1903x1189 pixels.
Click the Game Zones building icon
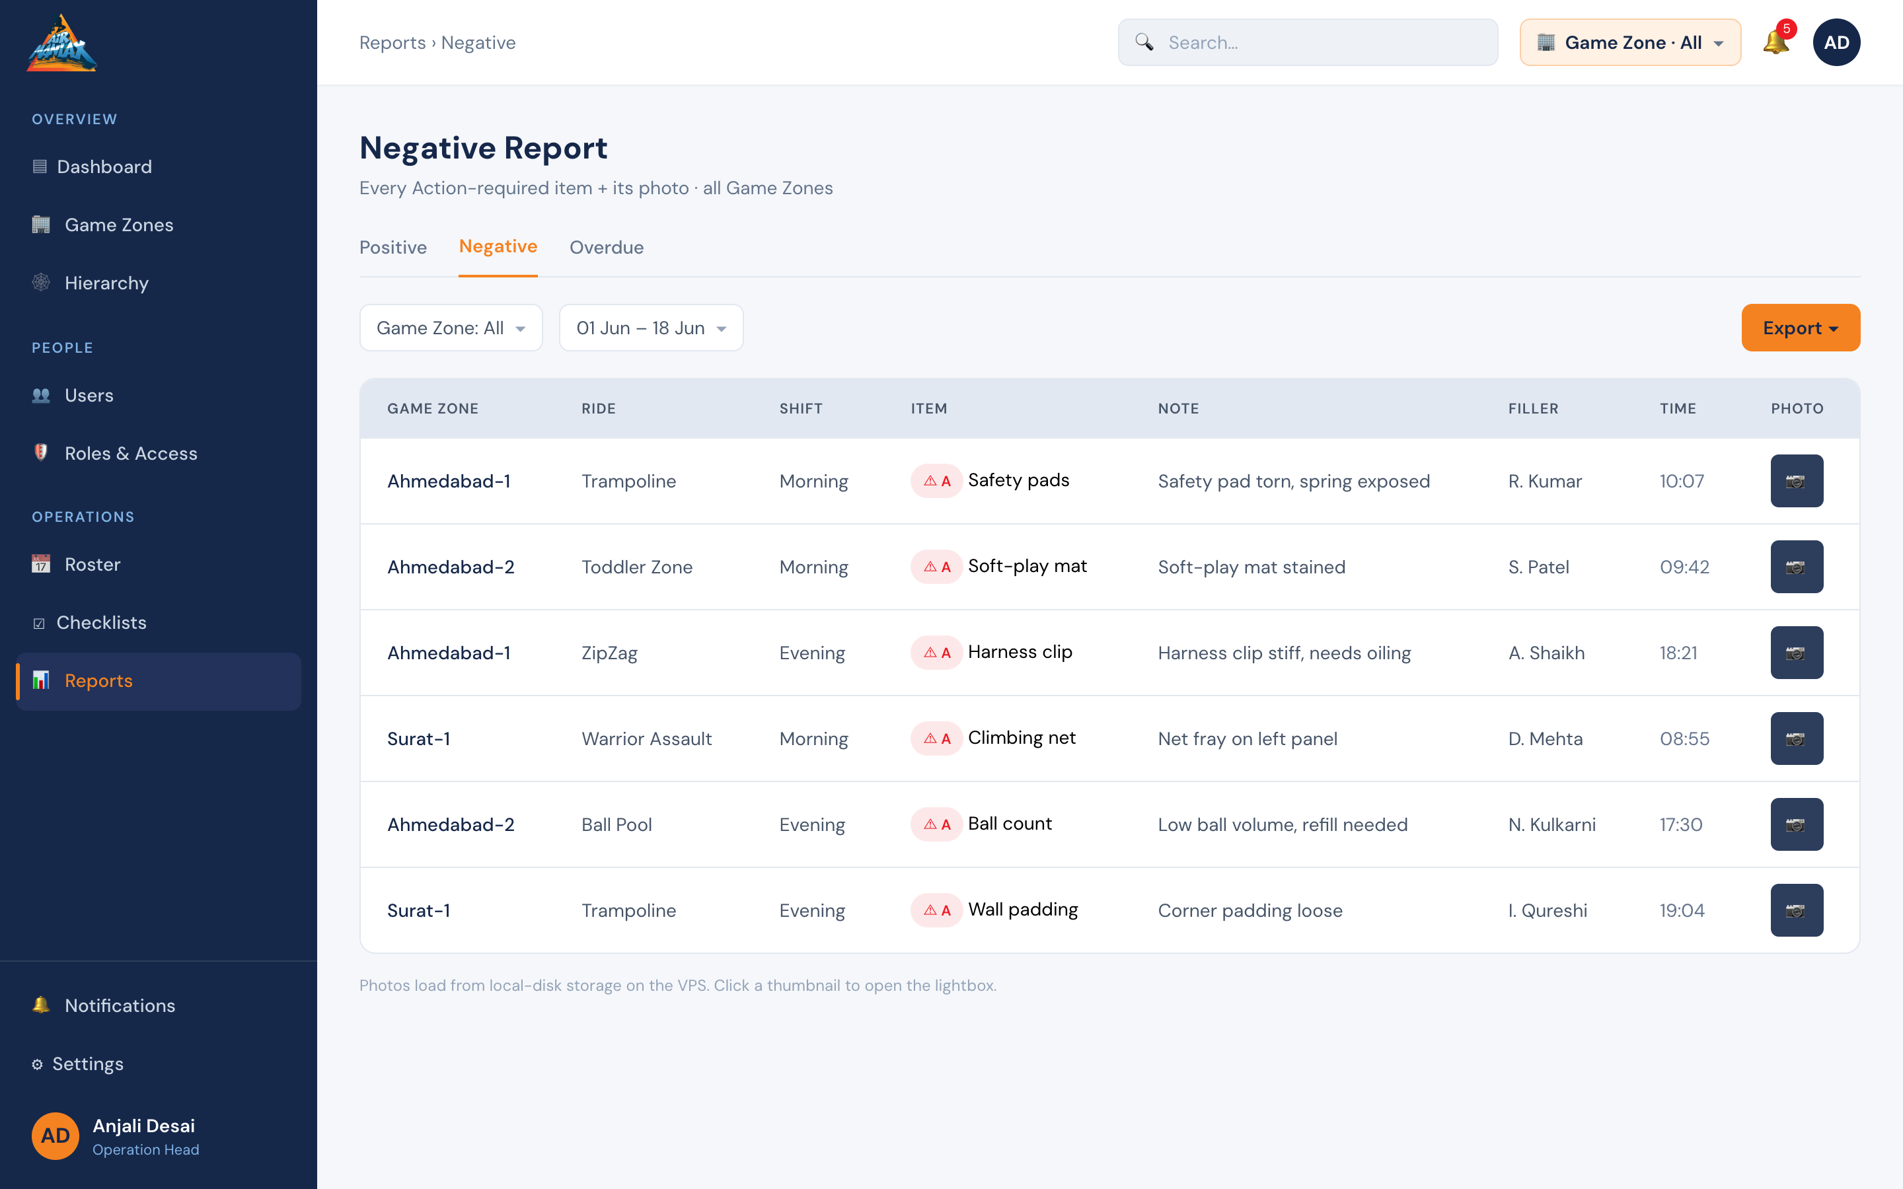(x=41, y=225)
